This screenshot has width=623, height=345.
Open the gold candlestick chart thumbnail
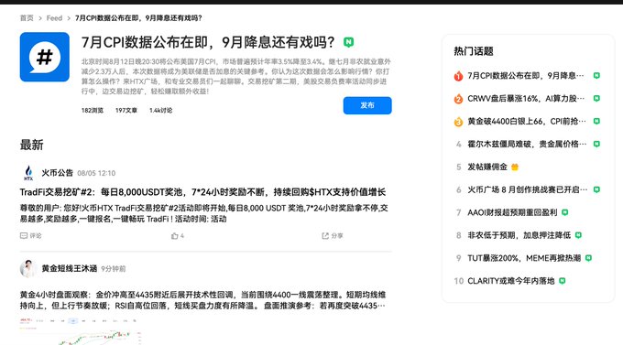(81, 331)
